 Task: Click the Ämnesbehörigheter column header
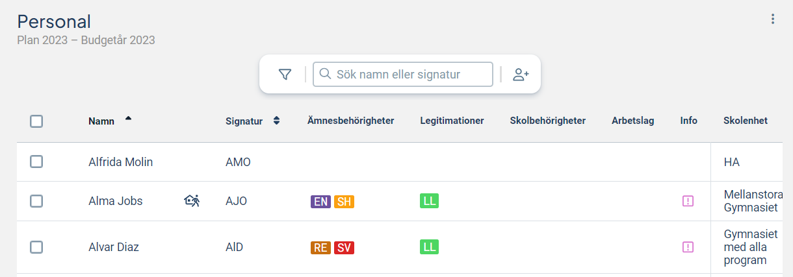pyautogui.click(x=351, y=121)
